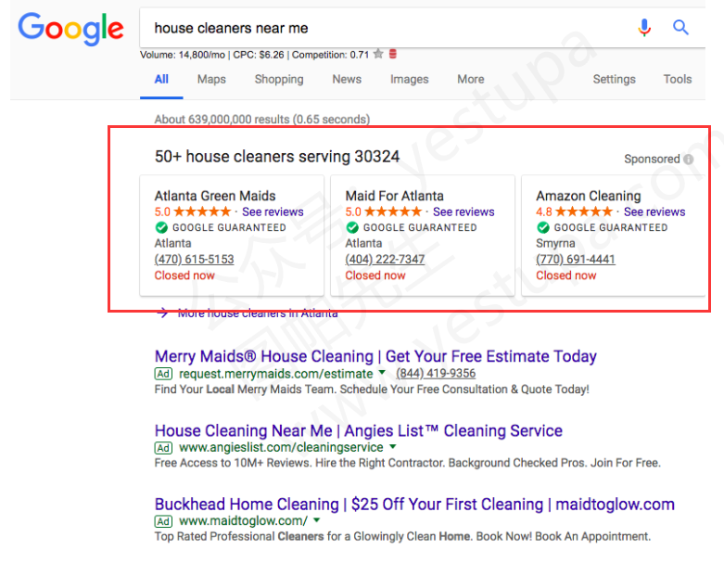Call Merry Maids (844) 419-9356
The width and height of the screenshot is (724, 563).
pos(436,373)
